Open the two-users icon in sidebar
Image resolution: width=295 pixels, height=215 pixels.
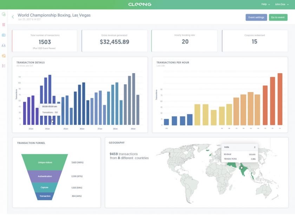4,45
